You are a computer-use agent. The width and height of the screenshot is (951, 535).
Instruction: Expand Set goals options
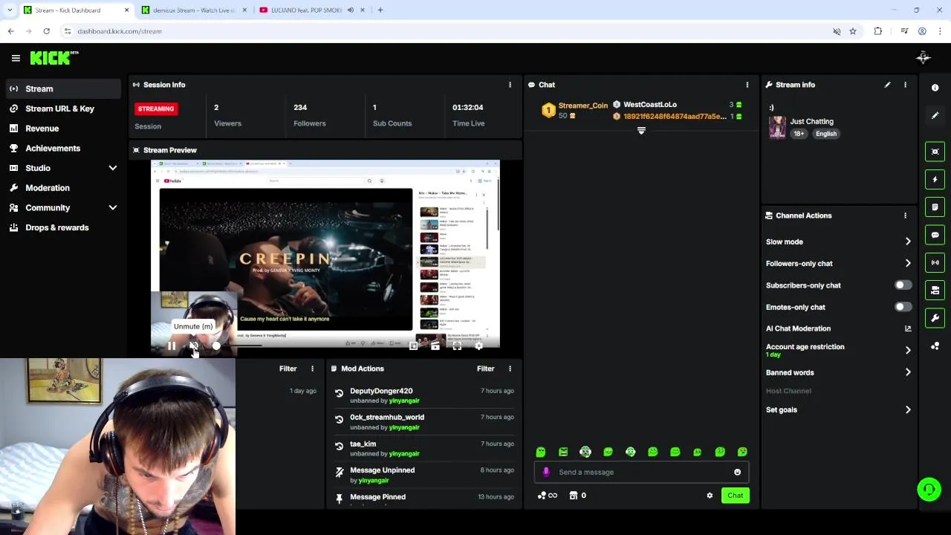click(x=908, y=409)
